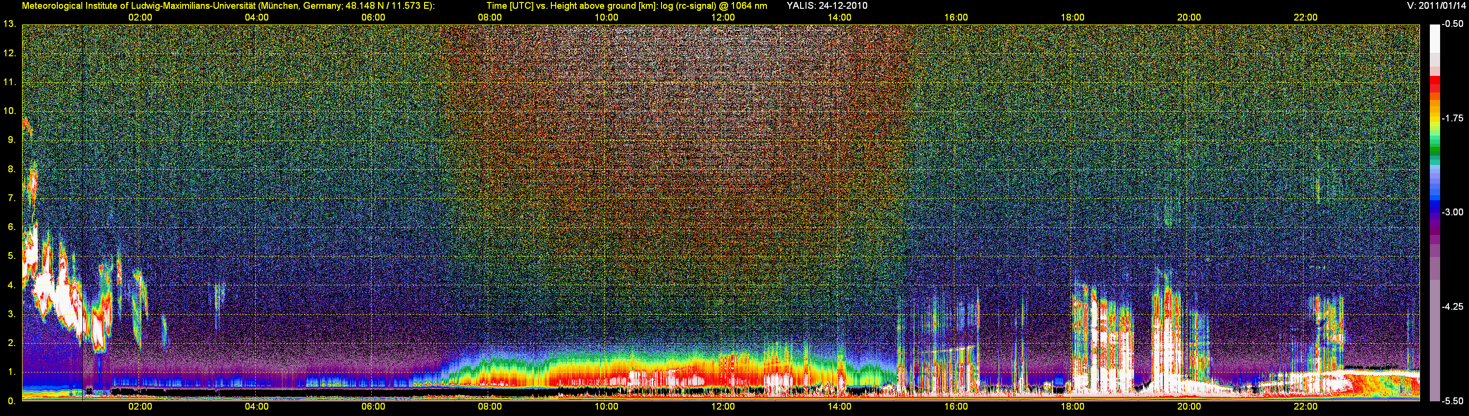This screenshot has height=416, width=1469.
Task: Select 08:00 on the bottom time axis
Action: click(x=490, y=407)
